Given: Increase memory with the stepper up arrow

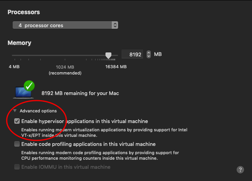Looking at the screenshot, I should click(149, 52).
